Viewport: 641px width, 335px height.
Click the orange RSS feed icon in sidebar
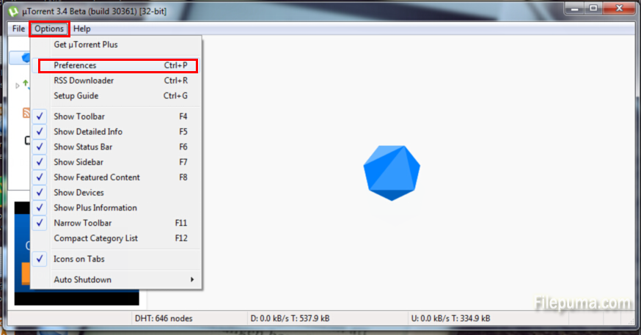(x=26, y=113)
